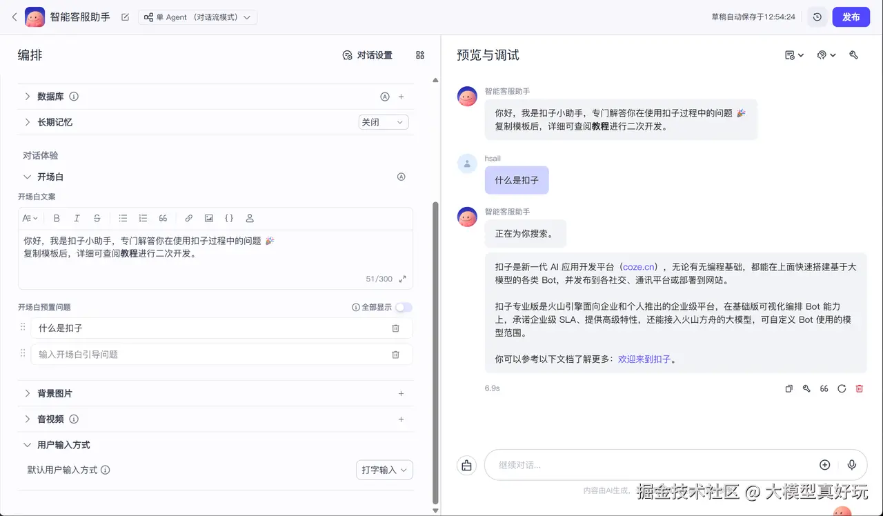This screenshot has width=883, height=516.
Task: Click the auto-generate A icon in 数据库 row
Action: tap(385, 97)
